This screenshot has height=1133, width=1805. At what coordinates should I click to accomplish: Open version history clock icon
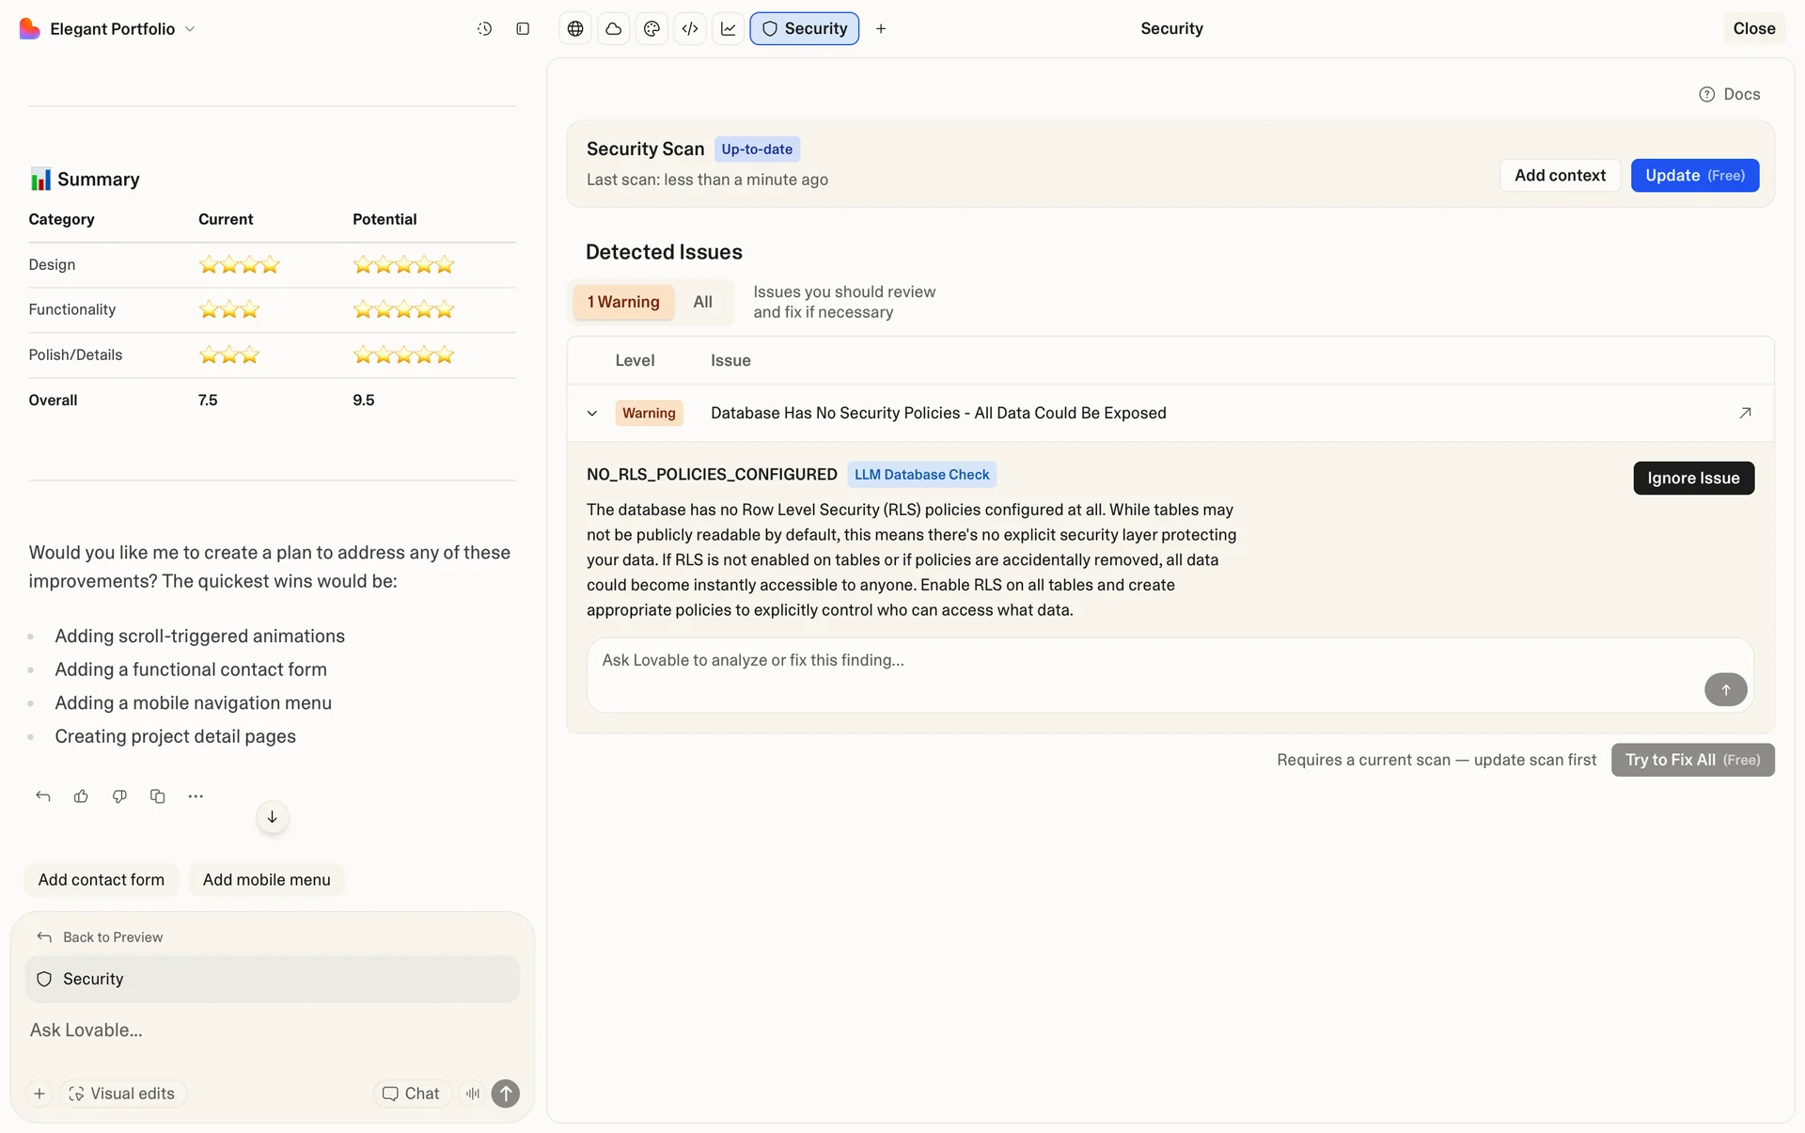(484, 29)
